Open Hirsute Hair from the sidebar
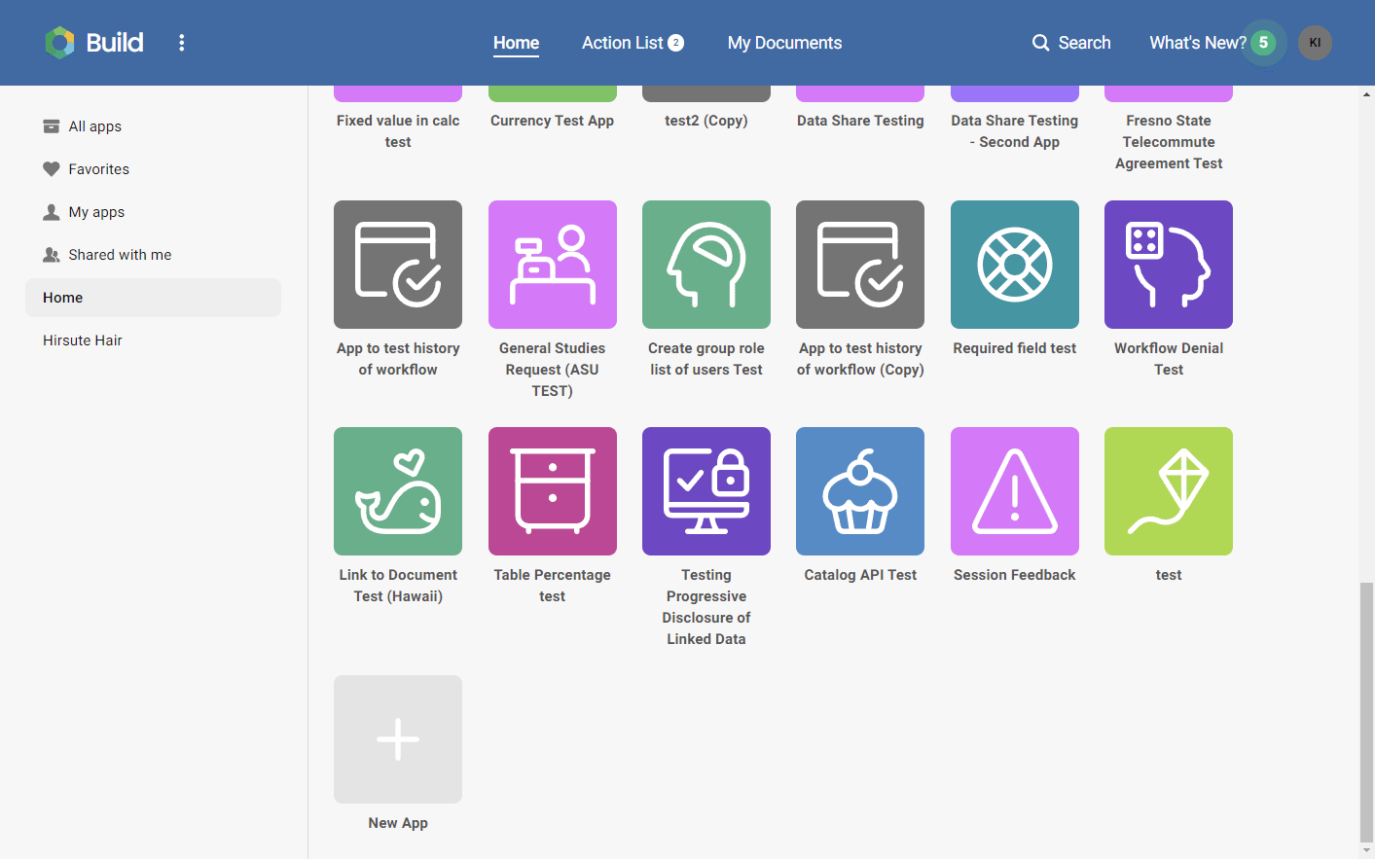The width and height of the screenshot is (1375, 859). coord(82,340)
